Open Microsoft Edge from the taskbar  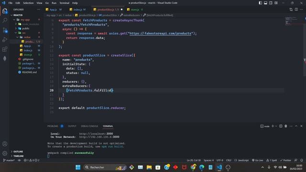(x=202, y=167)
